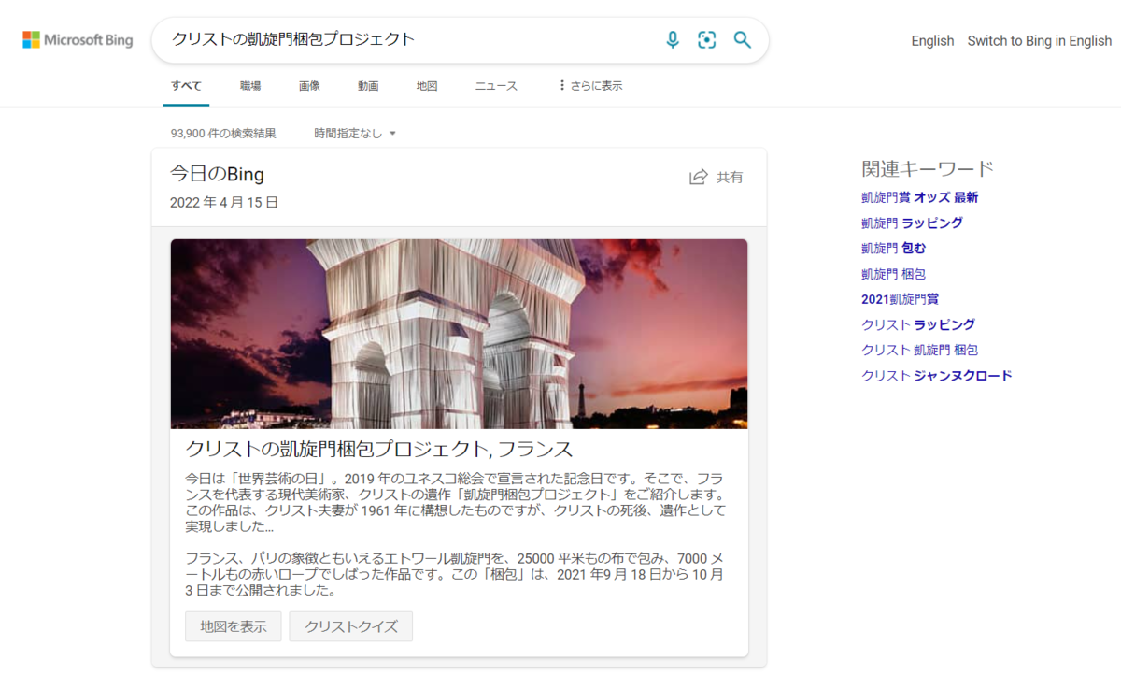Image resolution: width=1121 pixels, height=675 pixels.
Task: Click Switch to Bing in English
Action: coord(1040,40)
